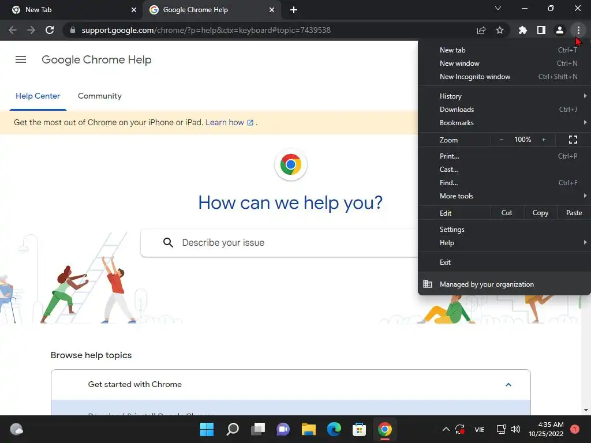
Task: Open the tab search chevron
Action: coord(498,8)
